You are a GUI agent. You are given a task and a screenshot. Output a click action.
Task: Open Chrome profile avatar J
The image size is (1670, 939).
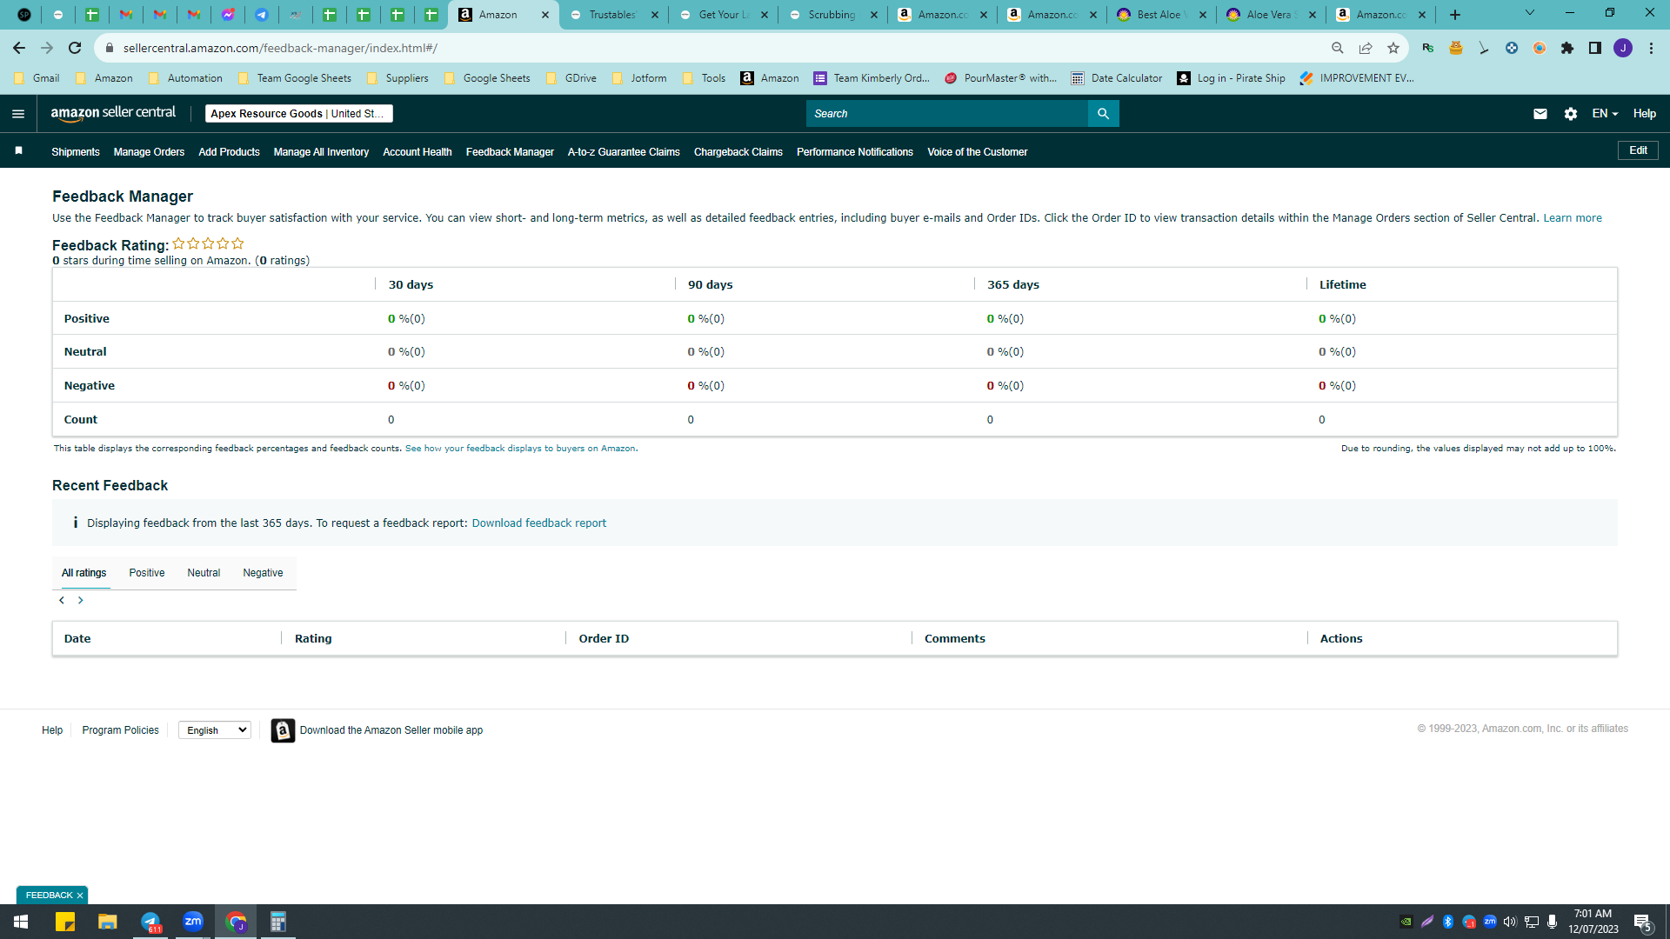(1623, 48)
